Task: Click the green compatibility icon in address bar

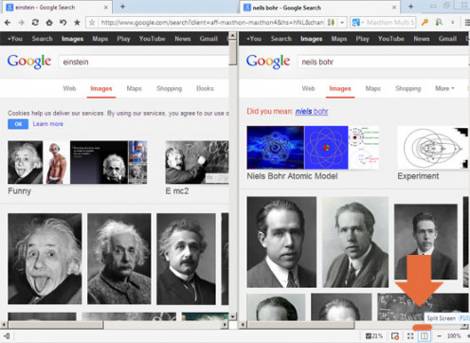Action: [x=331, y=23]
